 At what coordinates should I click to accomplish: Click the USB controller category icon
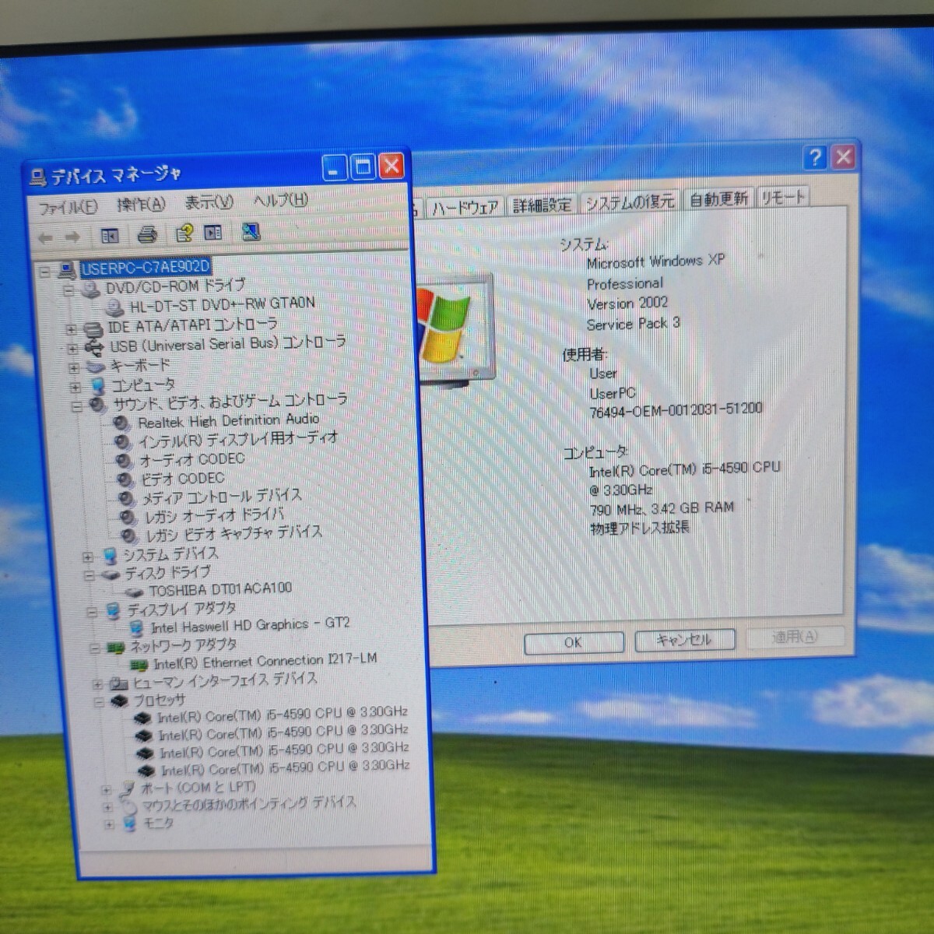[x=94, y=346]
